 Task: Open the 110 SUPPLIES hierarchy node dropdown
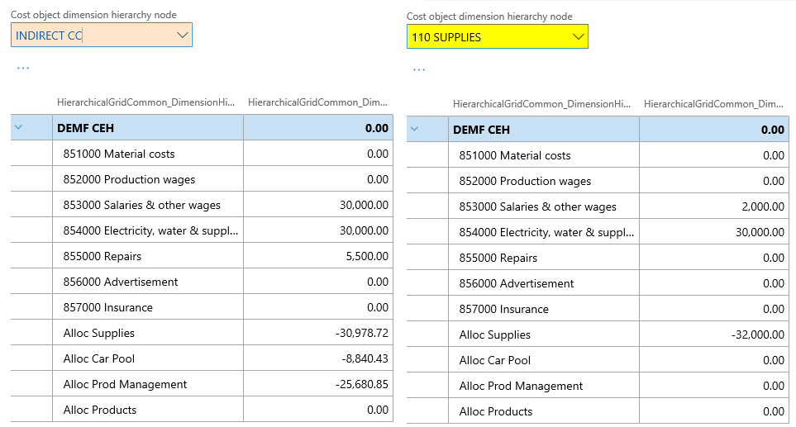pos(578,37)
